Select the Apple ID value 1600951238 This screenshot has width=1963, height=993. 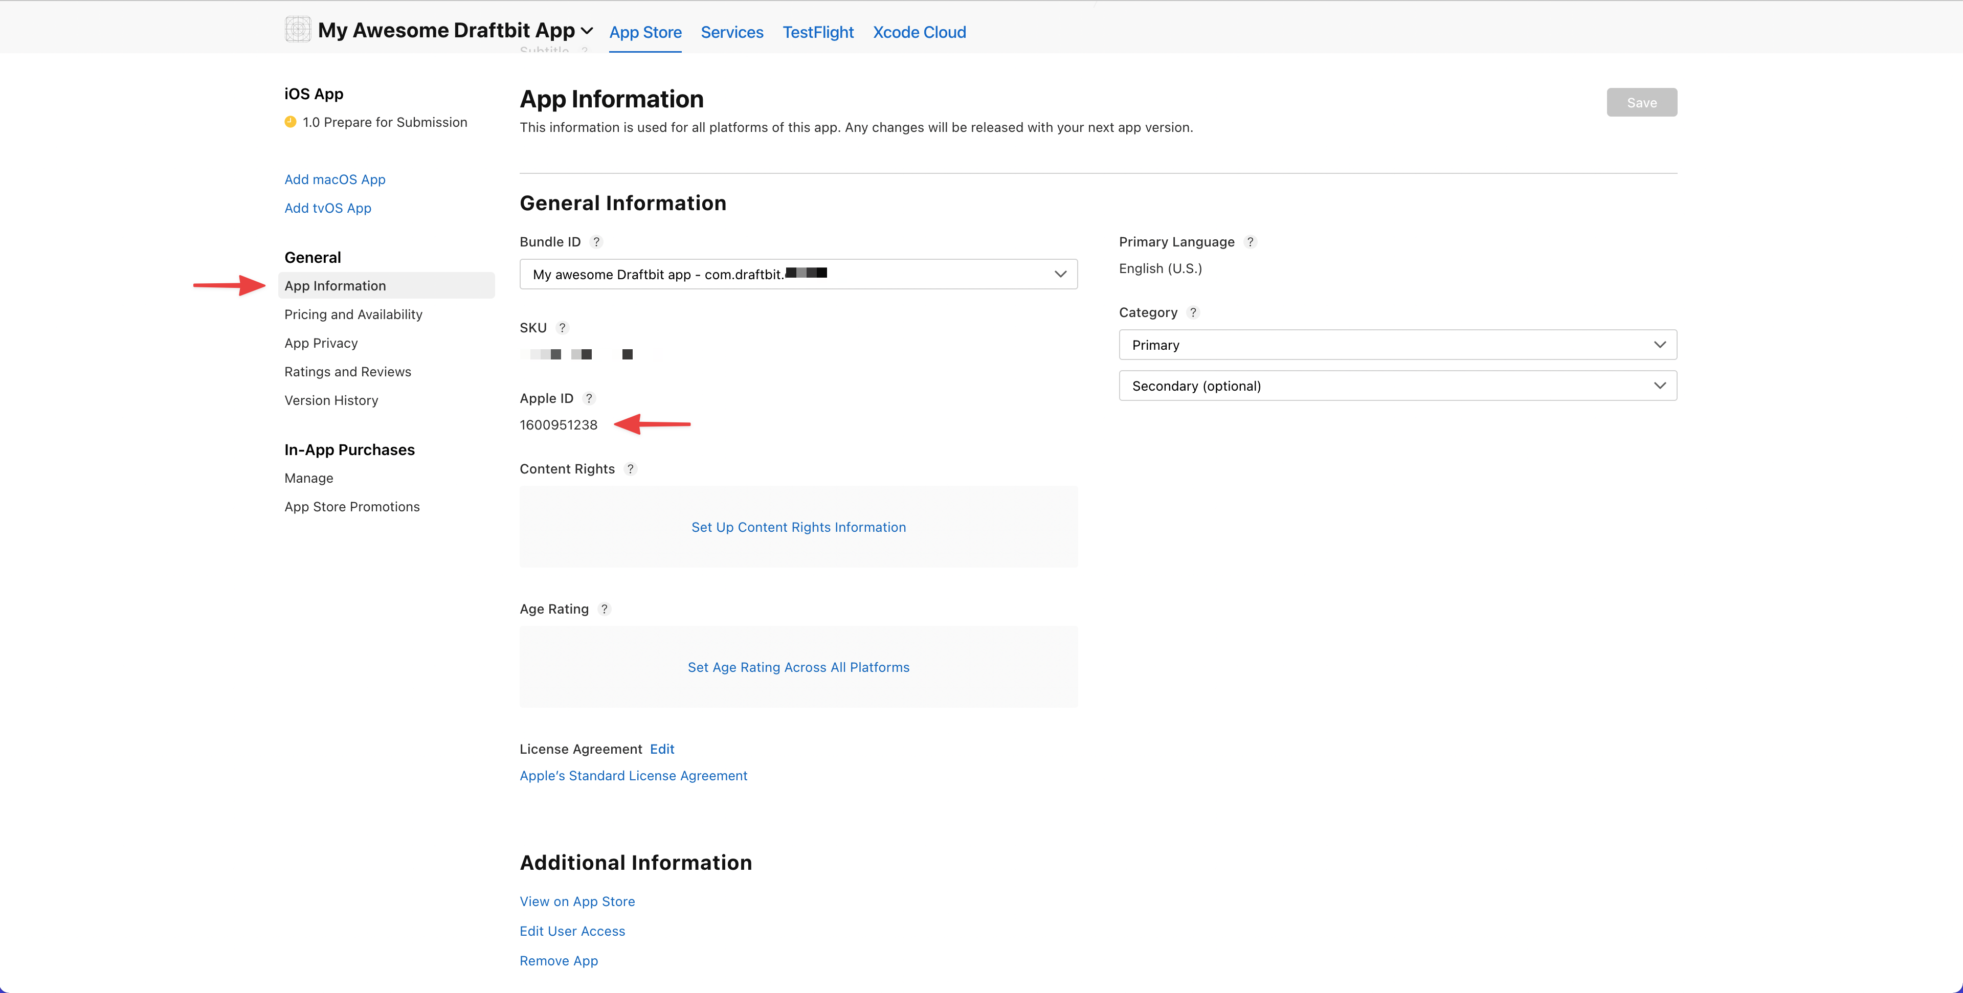(x=559, y=424)
